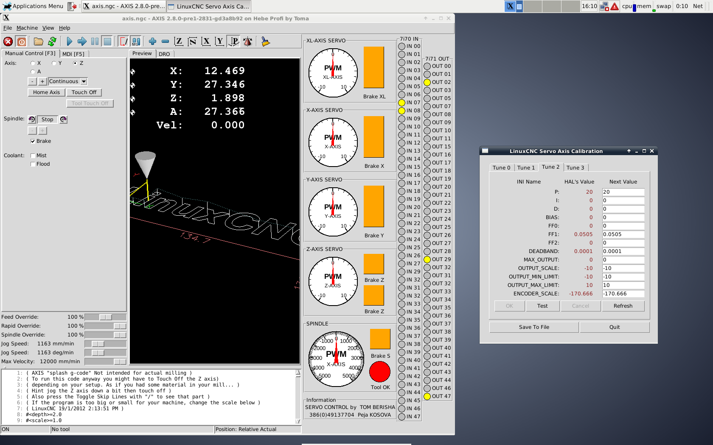Switch to perspective view
This screenshot has width=713, height=445.
coord(234,42)
